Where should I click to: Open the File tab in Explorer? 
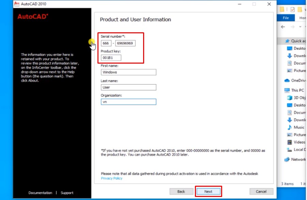pyautogui.click(x=286, y=18)
